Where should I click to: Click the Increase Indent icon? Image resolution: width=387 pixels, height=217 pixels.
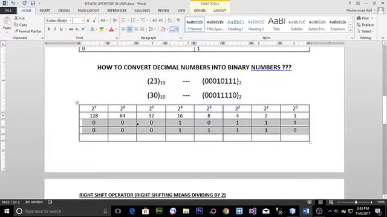161,20
